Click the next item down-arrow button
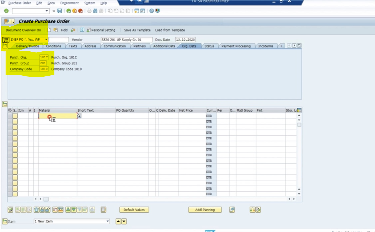Screen dimensions: 375x232 (x=124, y=221)
